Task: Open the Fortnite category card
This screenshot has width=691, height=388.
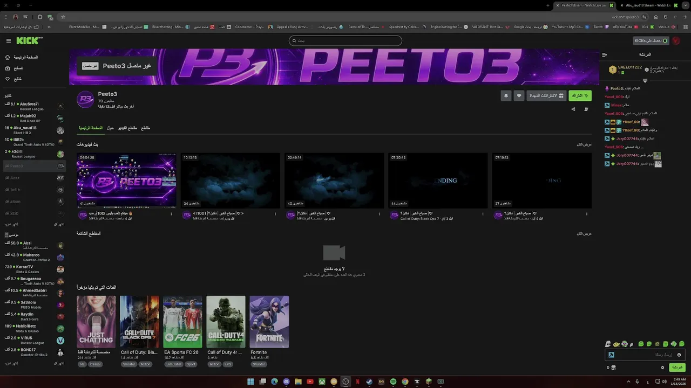Action: pos(269,322)
